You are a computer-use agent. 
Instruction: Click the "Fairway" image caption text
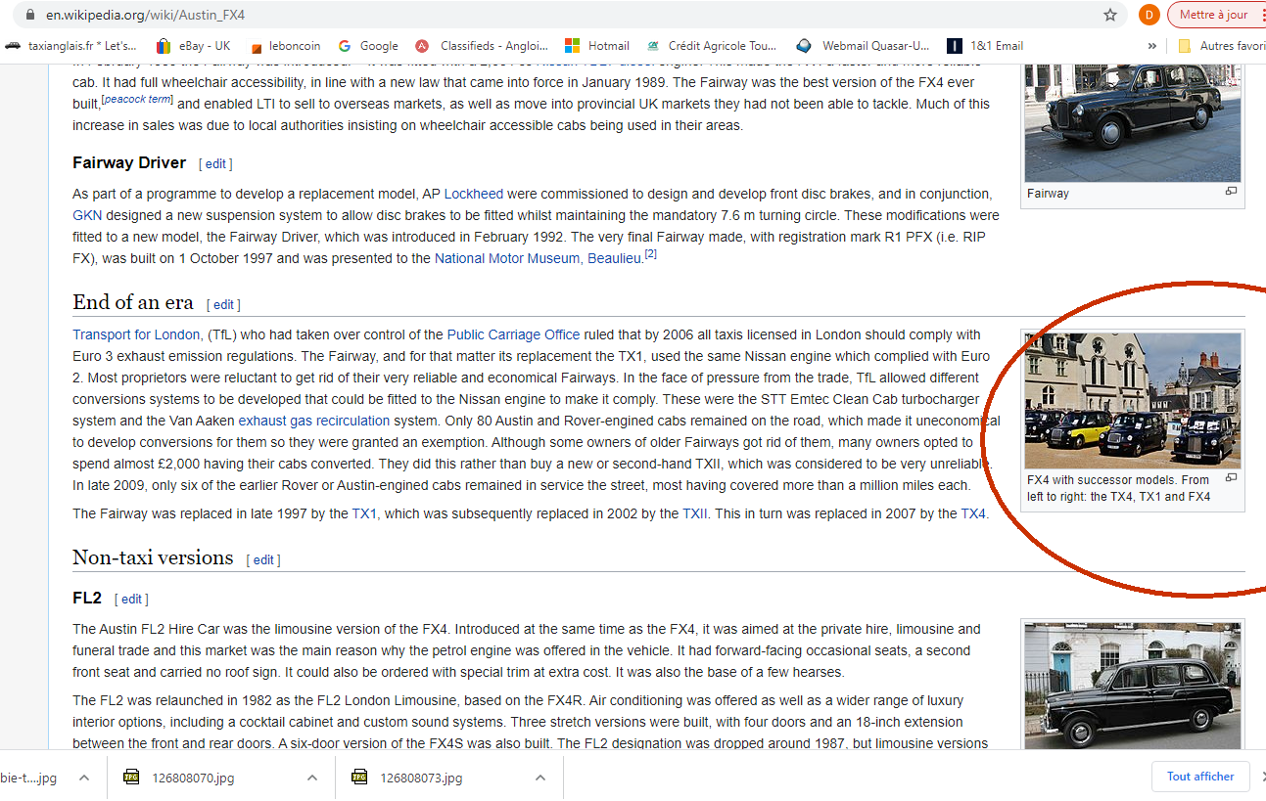click(1048, 194)
